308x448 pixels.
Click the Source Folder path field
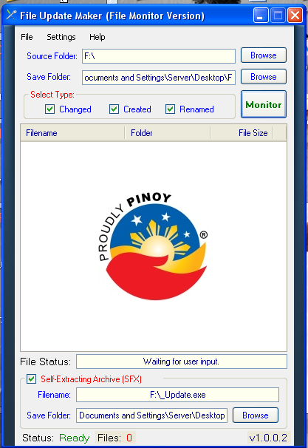coord(159,56)
